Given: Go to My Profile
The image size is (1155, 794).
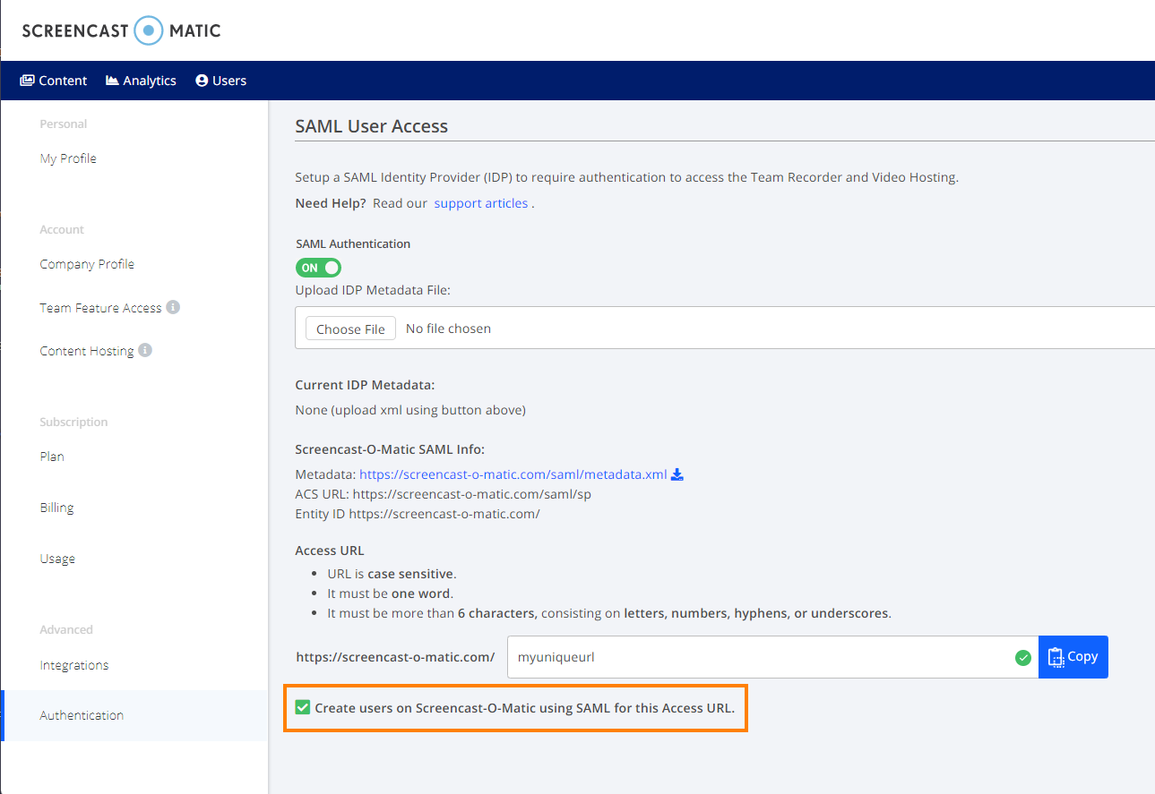Looking at the screenshot, I should [68, 158].
